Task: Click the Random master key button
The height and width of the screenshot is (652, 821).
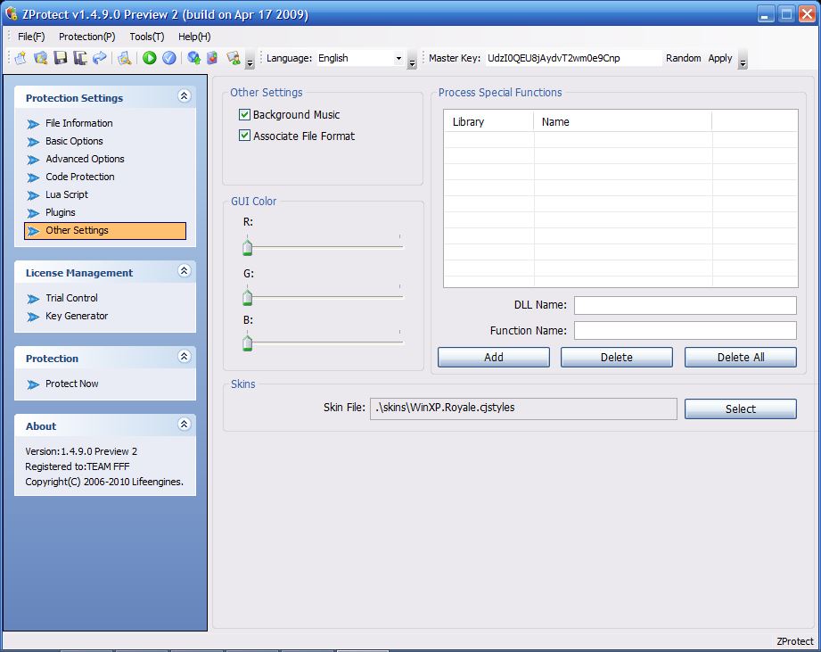Action: click(684, 58)
